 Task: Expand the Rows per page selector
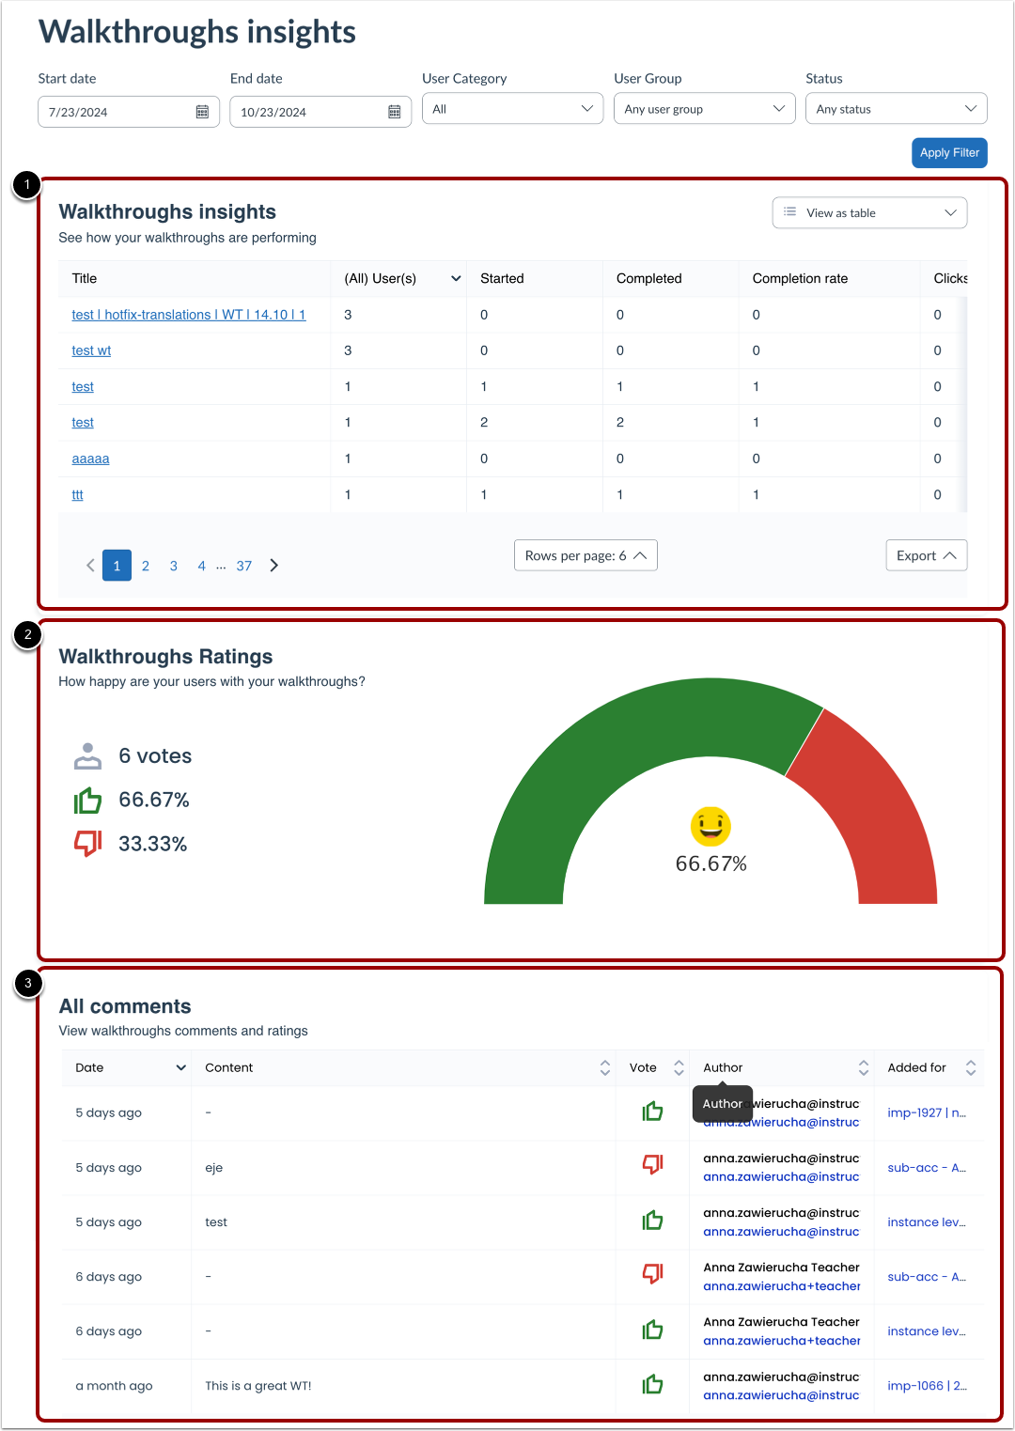tap(585, 555)
